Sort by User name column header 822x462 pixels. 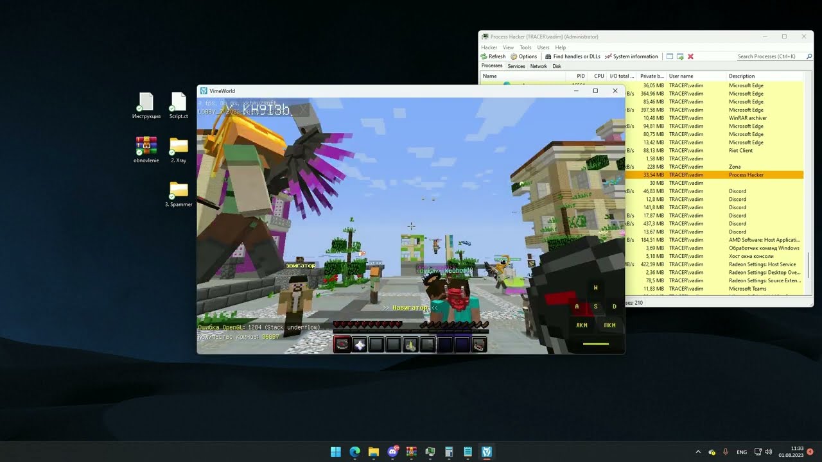[697, 76]
